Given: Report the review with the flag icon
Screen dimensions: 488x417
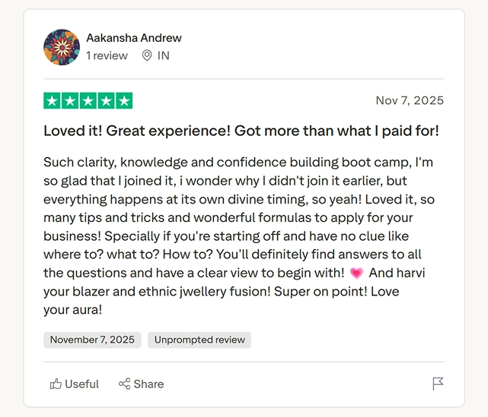Looking at the screenshot, I should 438,384.
